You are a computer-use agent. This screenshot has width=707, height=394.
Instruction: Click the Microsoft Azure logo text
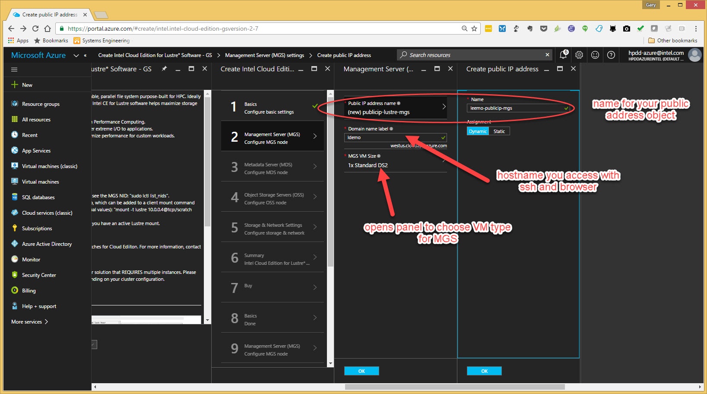click(x=38, y=55)
